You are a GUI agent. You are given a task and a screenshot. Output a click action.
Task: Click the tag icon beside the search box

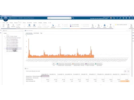[x=73, y=18]
